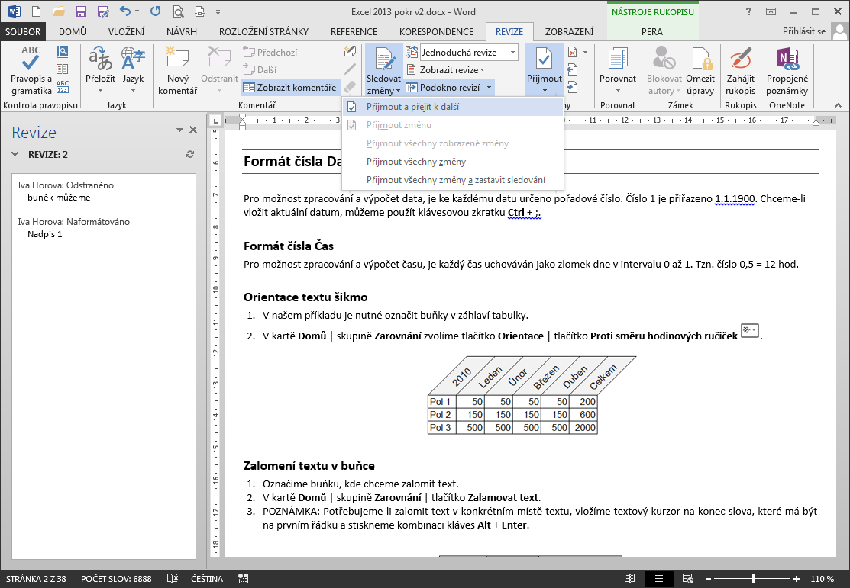This screenshot has width=850, height=588.
Task: Click the zoom slider handle
Action: pyautogui.click(x=754, y=579)
